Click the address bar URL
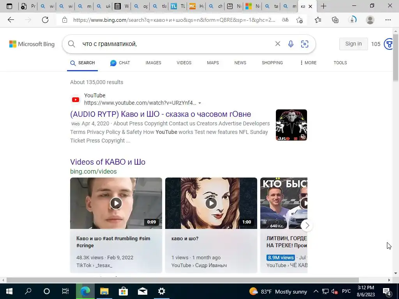This screenshot has height=299, width=399. tap(174, 20)
